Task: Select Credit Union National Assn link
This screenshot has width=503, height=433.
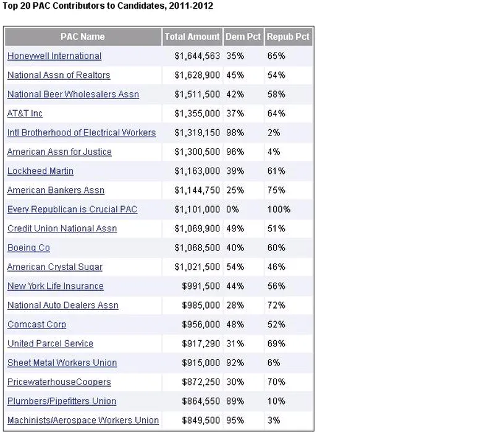Action: [x=62, y=229]
